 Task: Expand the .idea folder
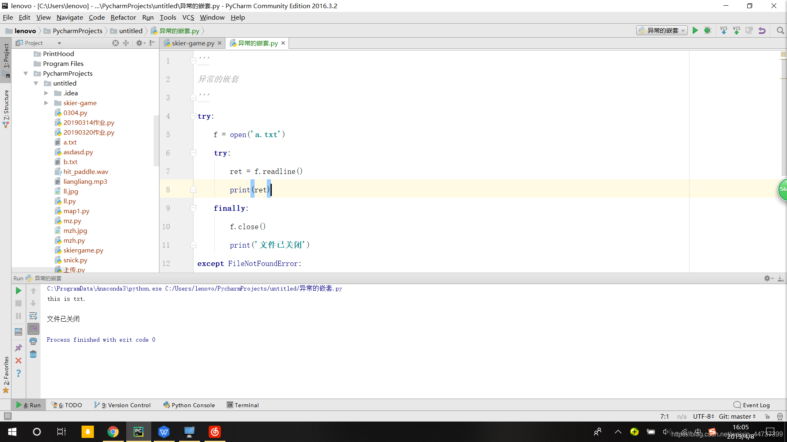(x=46, y=93)
